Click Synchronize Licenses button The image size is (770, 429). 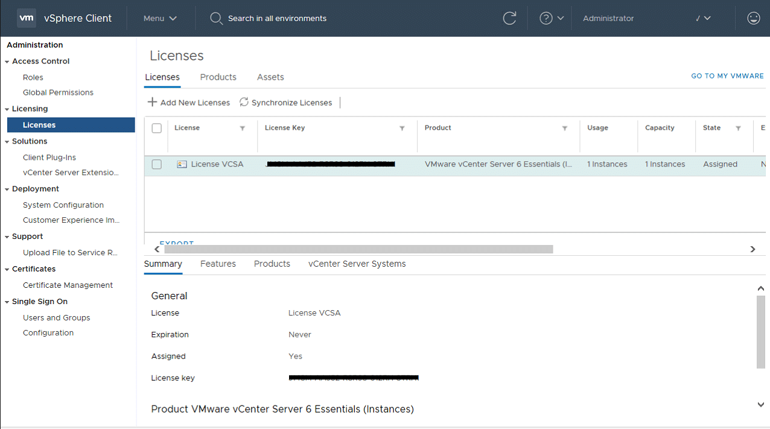tap(286, 103)
